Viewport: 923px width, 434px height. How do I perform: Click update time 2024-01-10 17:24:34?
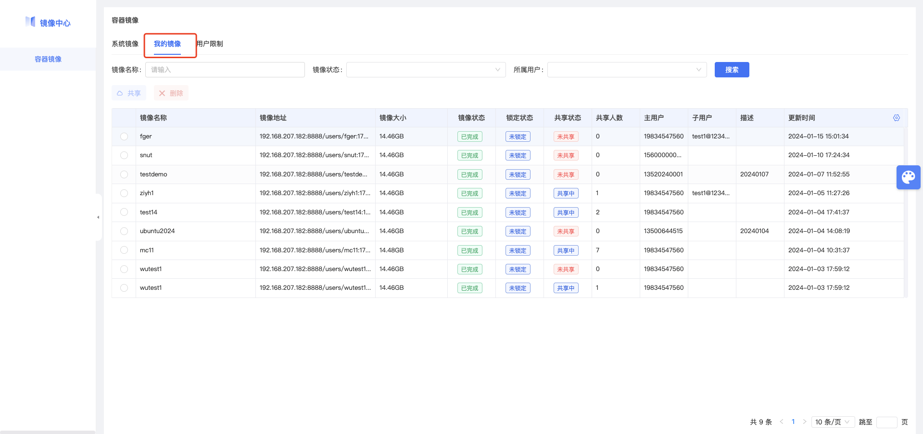[819, 155]
